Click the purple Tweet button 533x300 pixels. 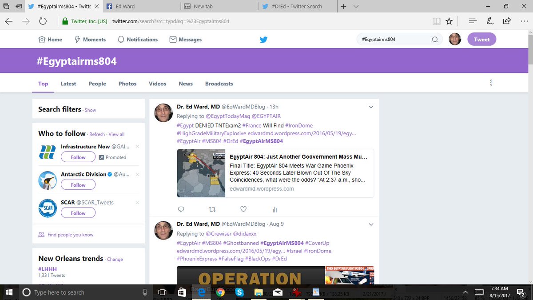(481, 39)
